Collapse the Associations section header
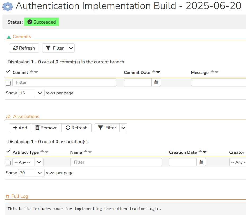 point(26,117)
